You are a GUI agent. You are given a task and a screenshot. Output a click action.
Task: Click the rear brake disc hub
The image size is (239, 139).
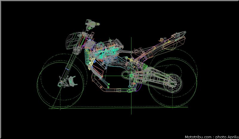click(x=173, y=83)
